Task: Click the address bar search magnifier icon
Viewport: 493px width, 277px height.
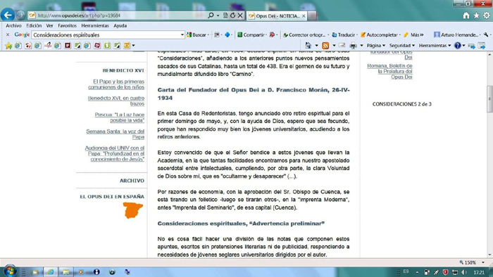Action: pyautogui.click(x=211, y=15)
